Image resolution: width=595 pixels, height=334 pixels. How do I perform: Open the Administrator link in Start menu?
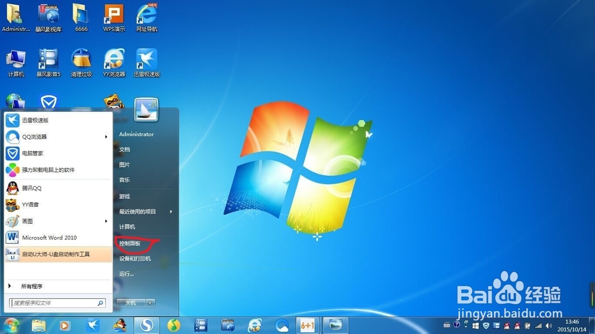click(136, 134)
